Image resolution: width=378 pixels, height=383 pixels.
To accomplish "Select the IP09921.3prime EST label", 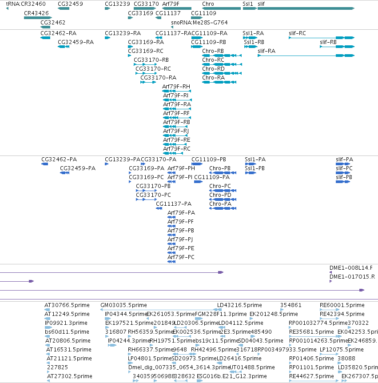I will [x=66, y=323].
